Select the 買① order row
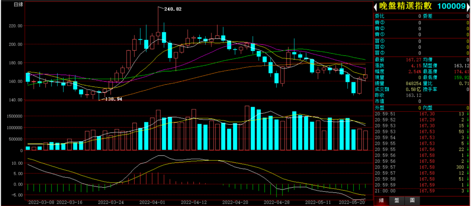The width and height of the screenshot is (471, 206). 422,41
